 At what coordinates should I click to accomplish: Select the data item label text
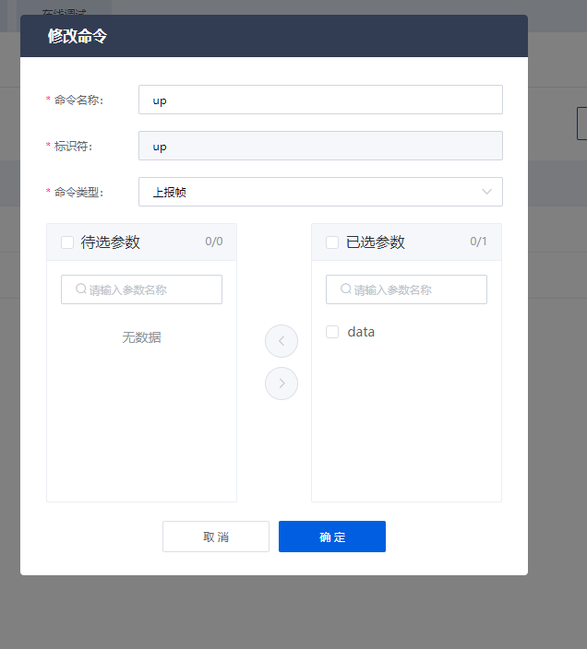[x=361, y=332]
